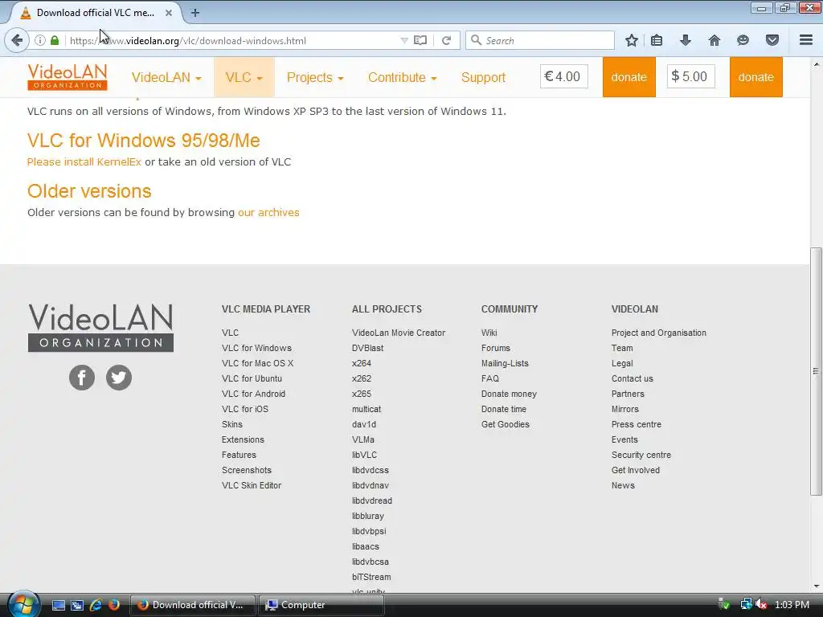Open the Downloads arrow icon
823x617 pixels.
pyautogui.click(x=686, y=40)
